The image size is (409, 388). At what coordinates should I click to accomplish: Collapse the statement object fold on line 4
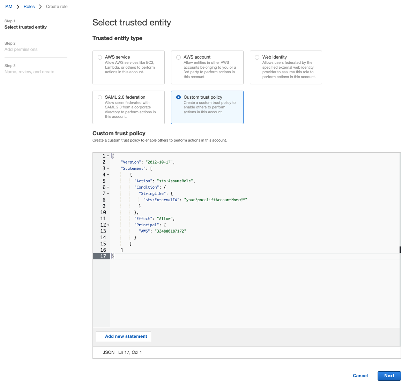(108, 175)
